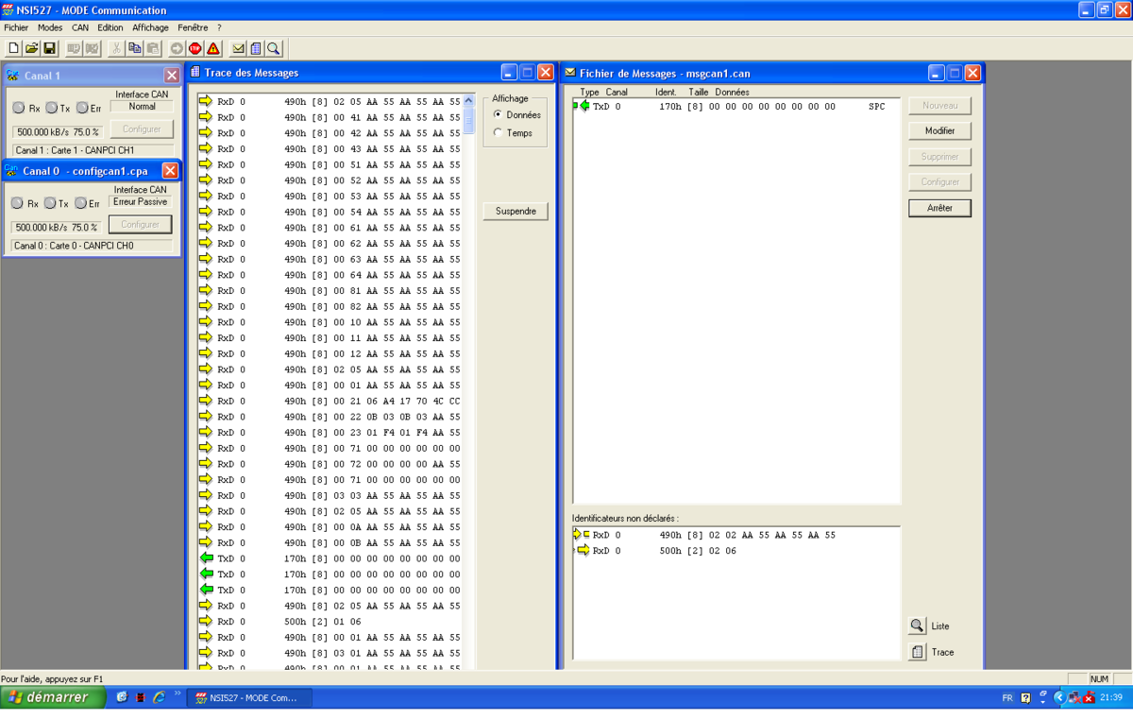Click the Modifier button
The height and width of the screenshot is (720, 1133).
939,131
